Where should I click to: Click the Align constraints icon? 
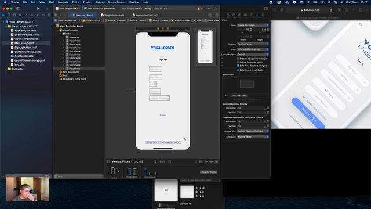tap(201, 161)
